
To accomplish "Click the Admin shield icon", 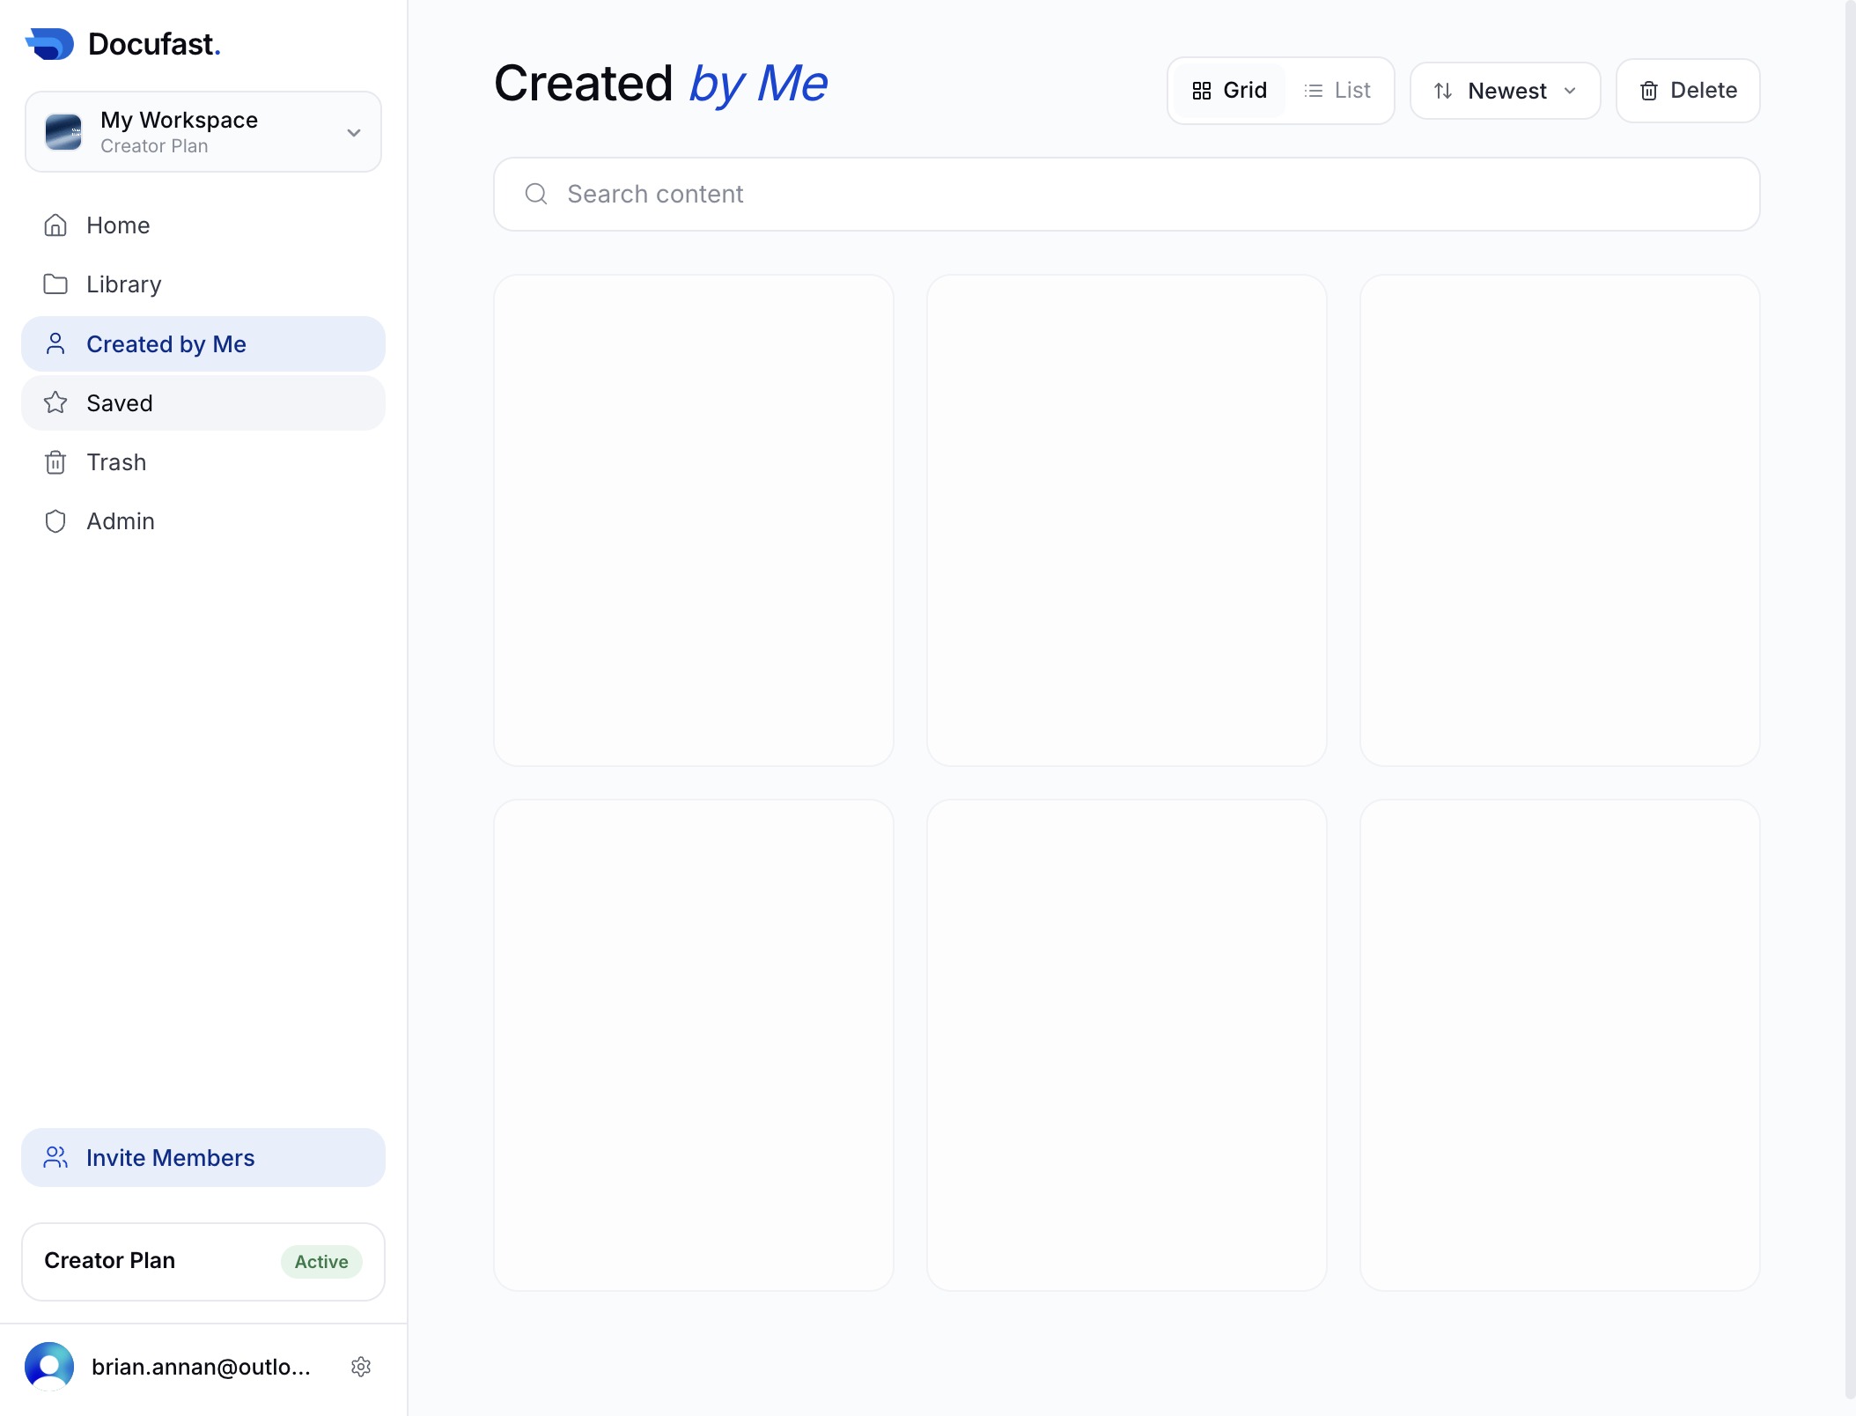I will (55, 520).
